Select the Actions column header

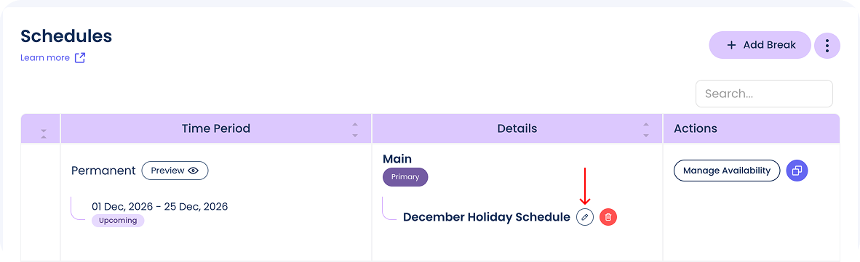pos(696,129)
